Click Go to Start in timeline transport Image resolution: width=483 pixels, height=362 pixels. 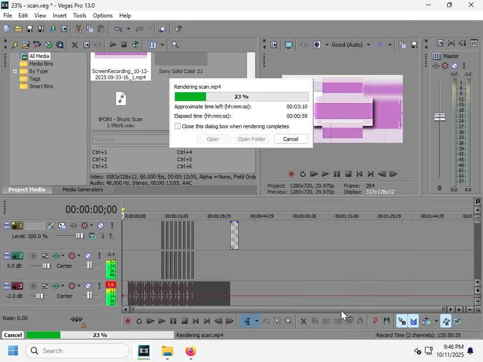pos(196,321)
